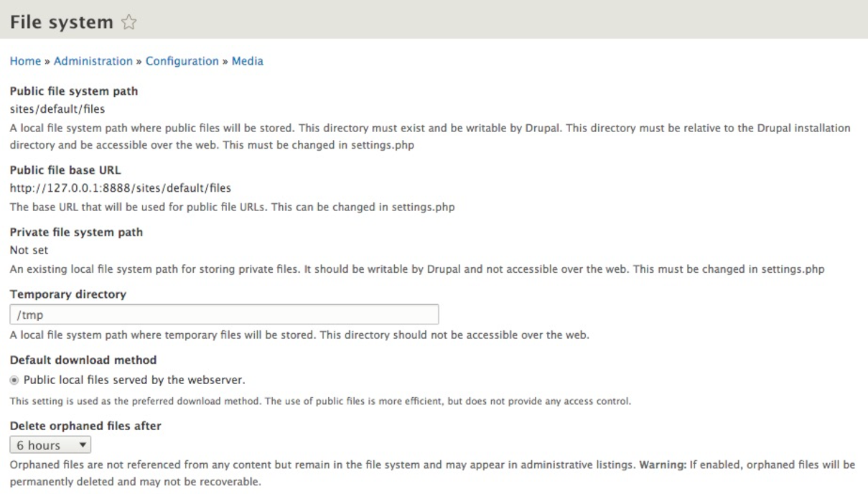Click the star icon beside File system title
The height and width of the screenshot is (494, 868).
coord(129,23)
